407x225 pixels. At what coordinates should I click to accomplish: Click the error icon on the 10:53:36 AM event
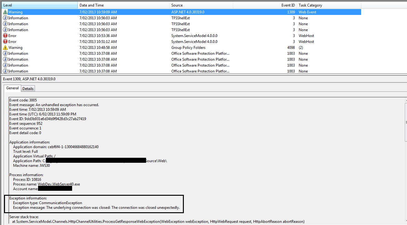(5, 36)
